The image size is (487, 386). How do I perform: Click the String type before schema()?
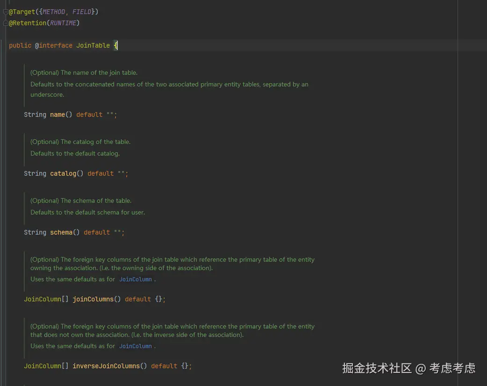[35, 232]
